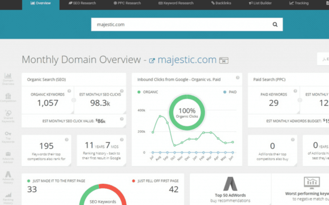Click Just Made It To The First Page
The height and width of the screenshot is (205, 329).
pos(56,181)
